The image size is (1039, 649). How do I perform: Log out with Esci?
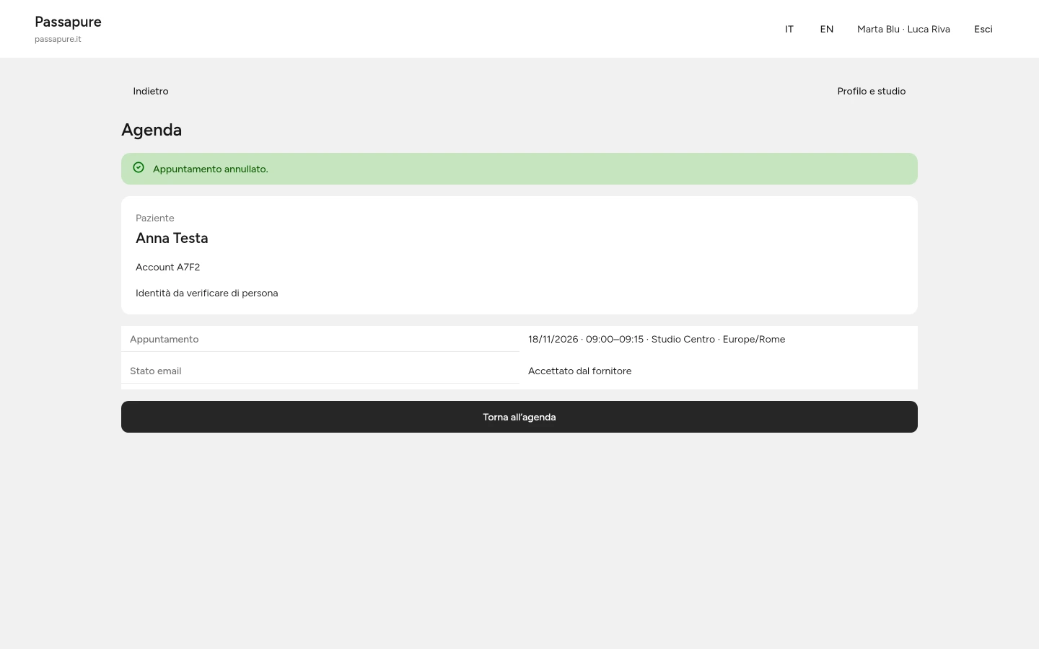pos(983,29)
